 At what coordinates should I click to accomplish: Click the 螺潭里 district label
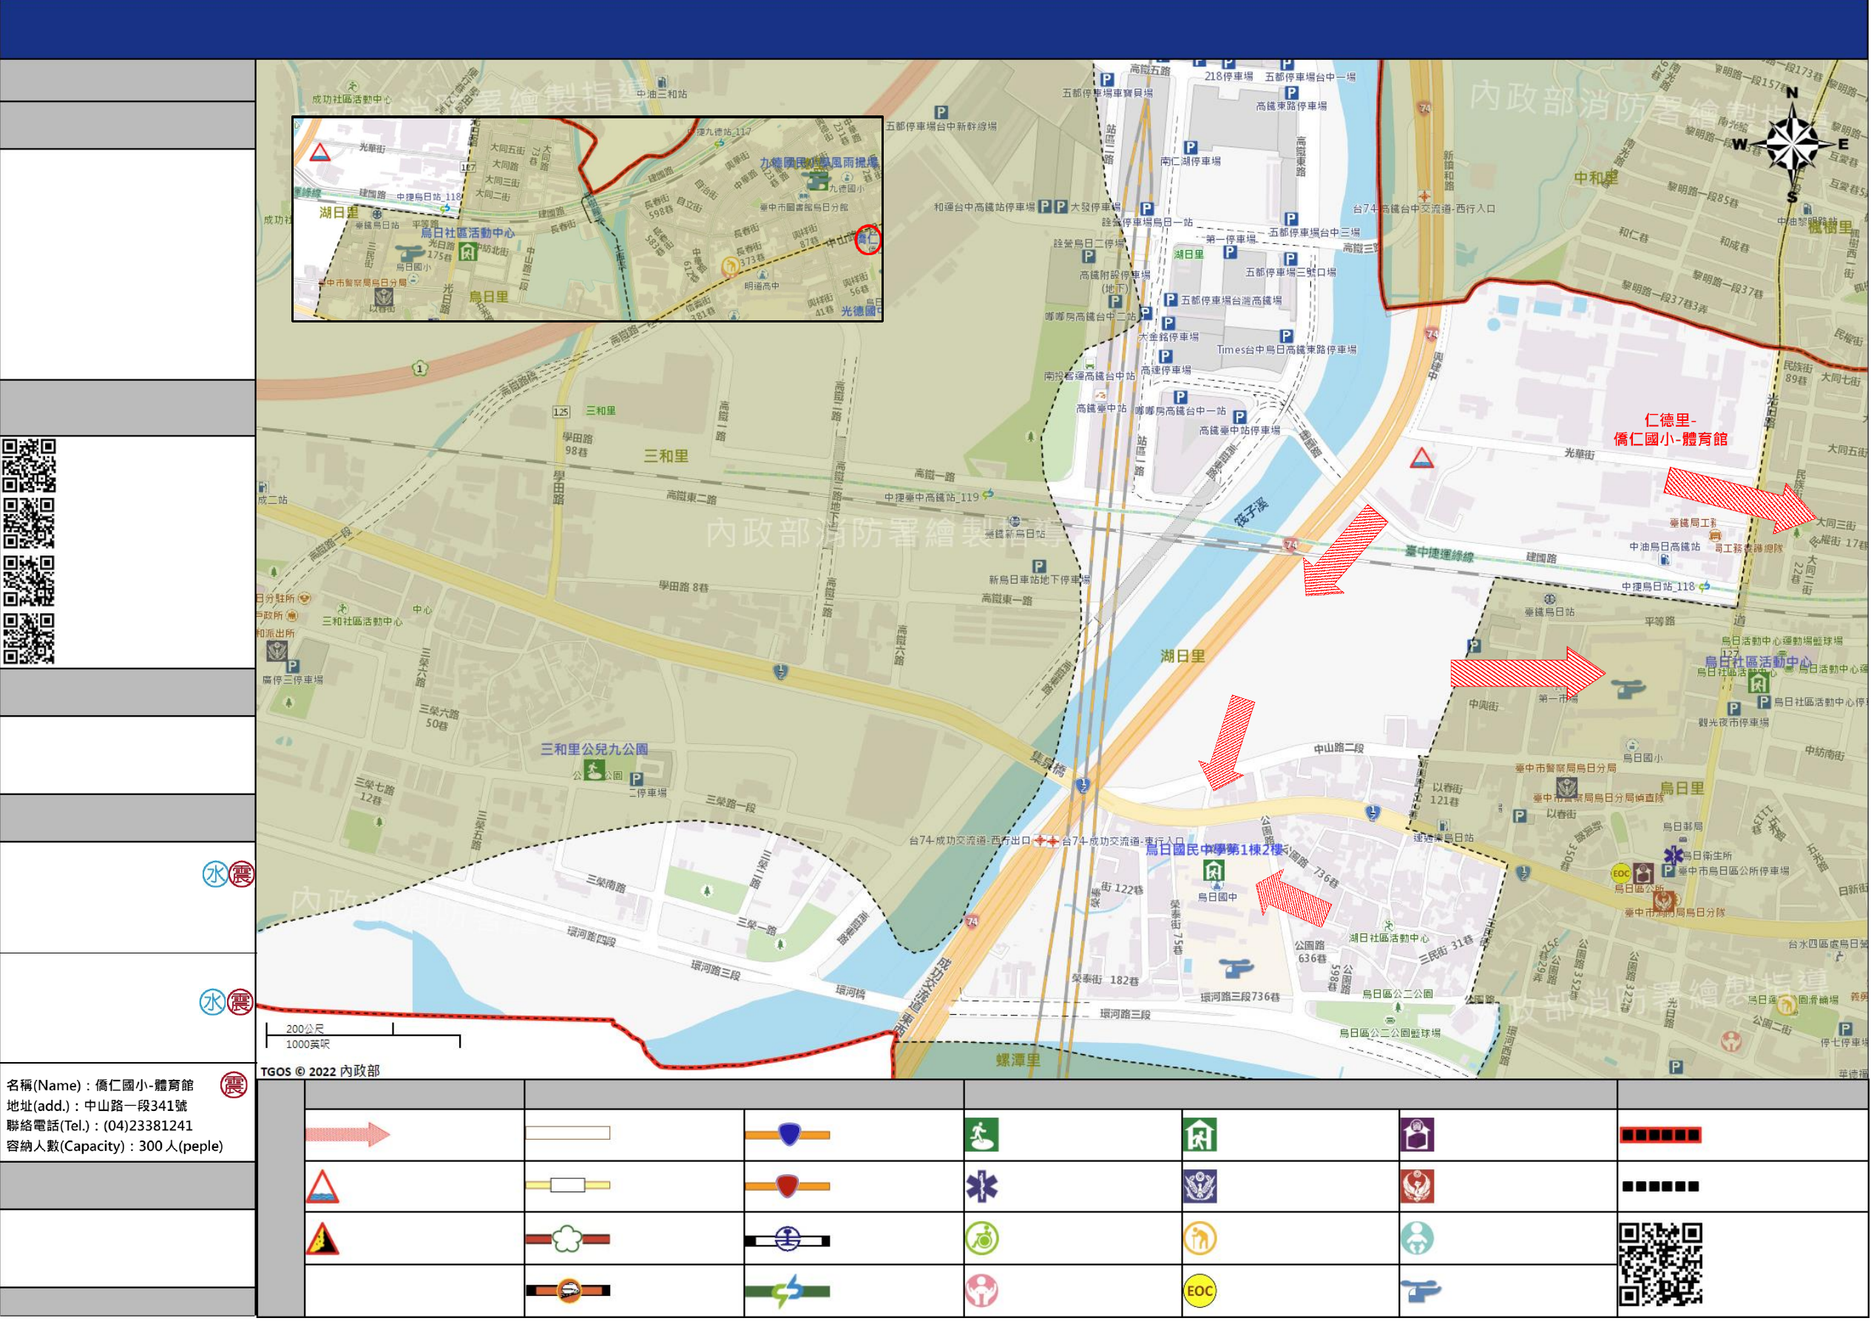pyautogui.click(x=1018, y=1061)
